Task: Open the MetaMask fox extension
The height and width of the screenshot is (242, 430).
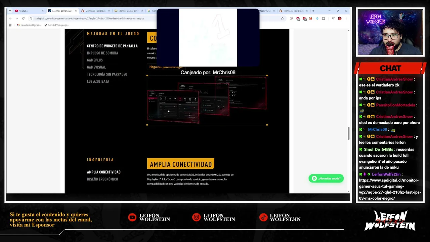Action: point(311,18)
